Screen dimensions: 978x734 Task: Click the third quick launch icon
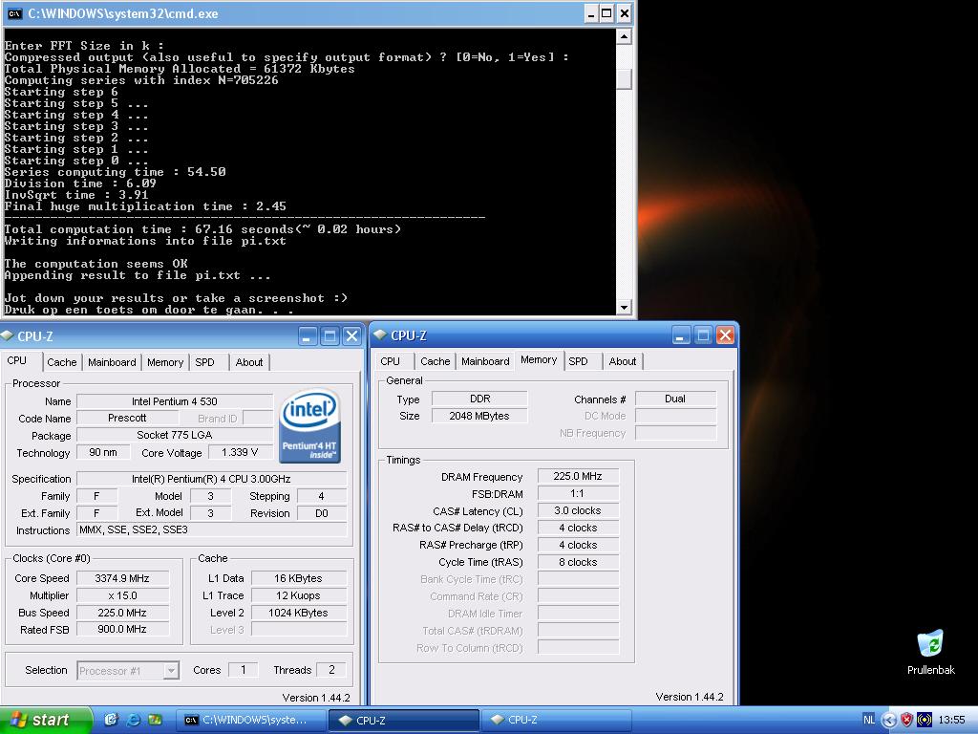155,720
